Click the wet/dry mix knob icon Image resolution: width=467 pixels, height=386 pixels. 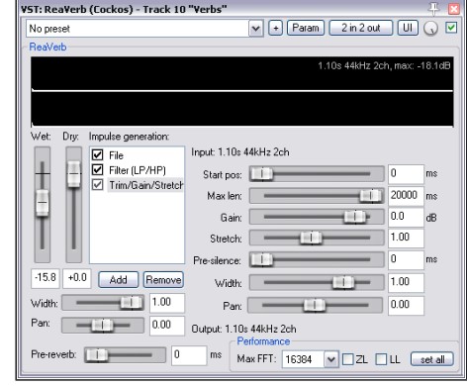pyautogui.click(x=430, y=29)
